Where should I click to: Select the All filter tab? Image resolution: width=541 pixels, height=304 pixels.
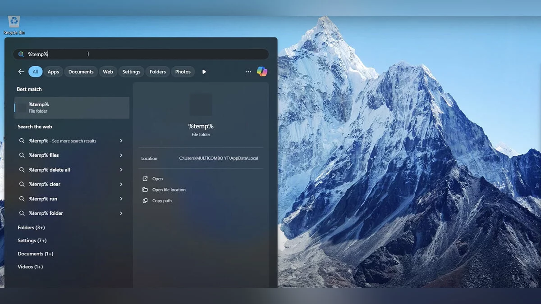coord(35,72)
